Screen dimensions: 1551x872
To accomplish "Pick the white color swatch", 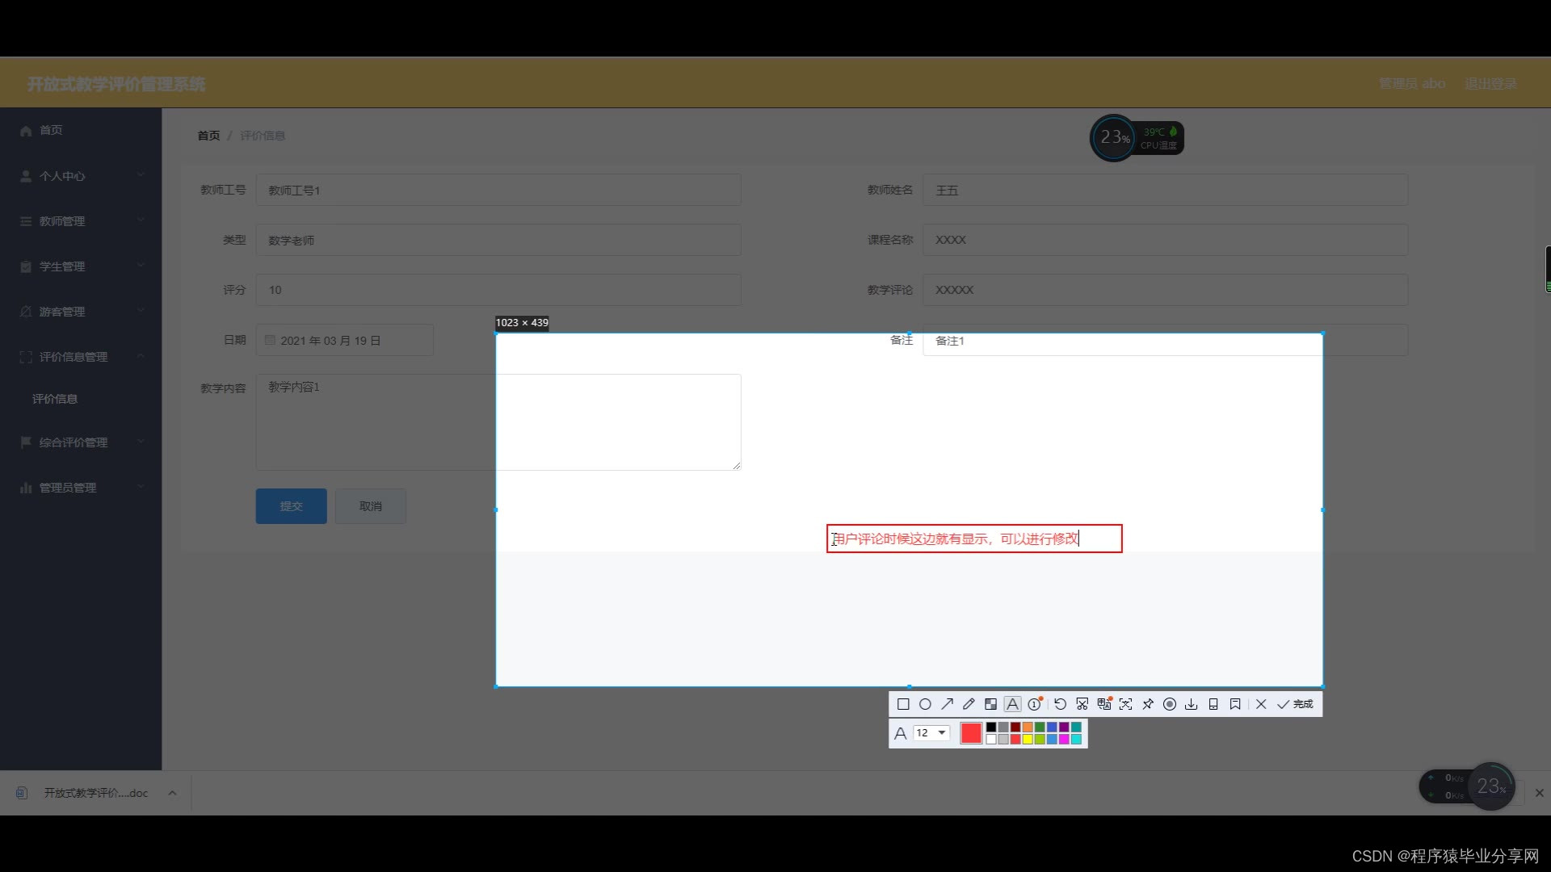I will pos(991,740).
